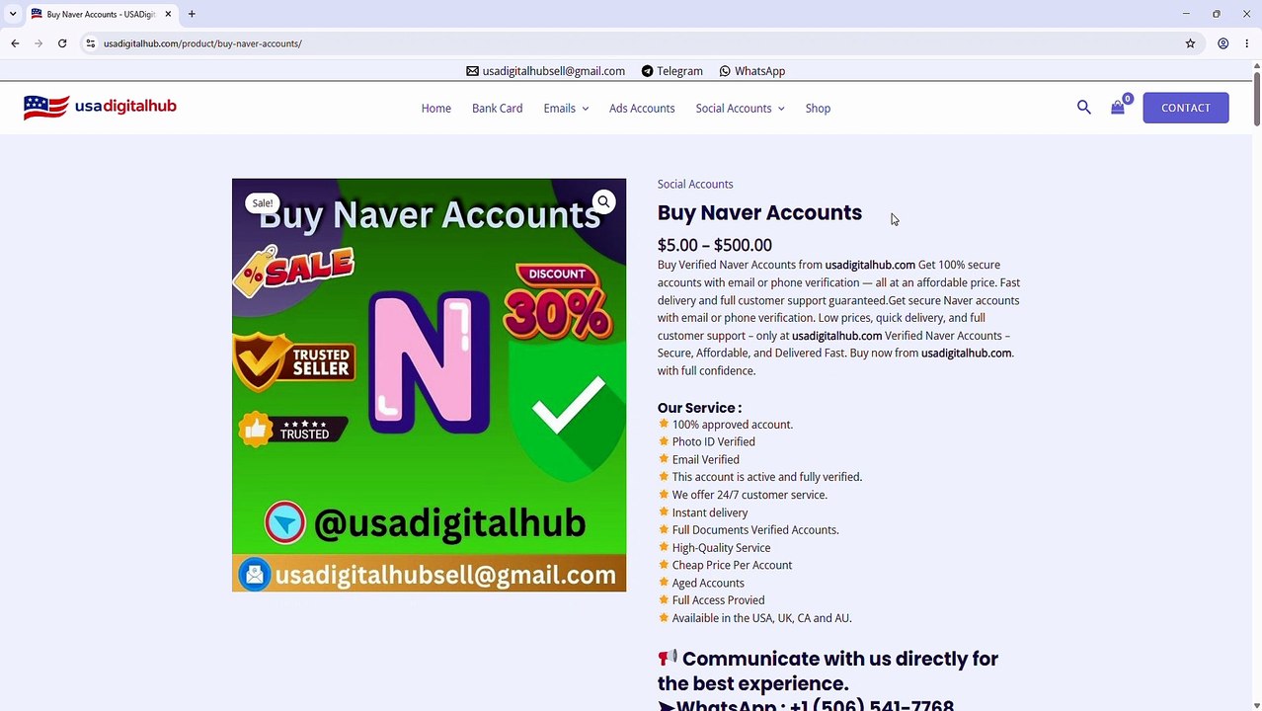Click the 'We offer 24/7 customer service.' item
This screenshot has height=711, width=1262.
(749, 495)
